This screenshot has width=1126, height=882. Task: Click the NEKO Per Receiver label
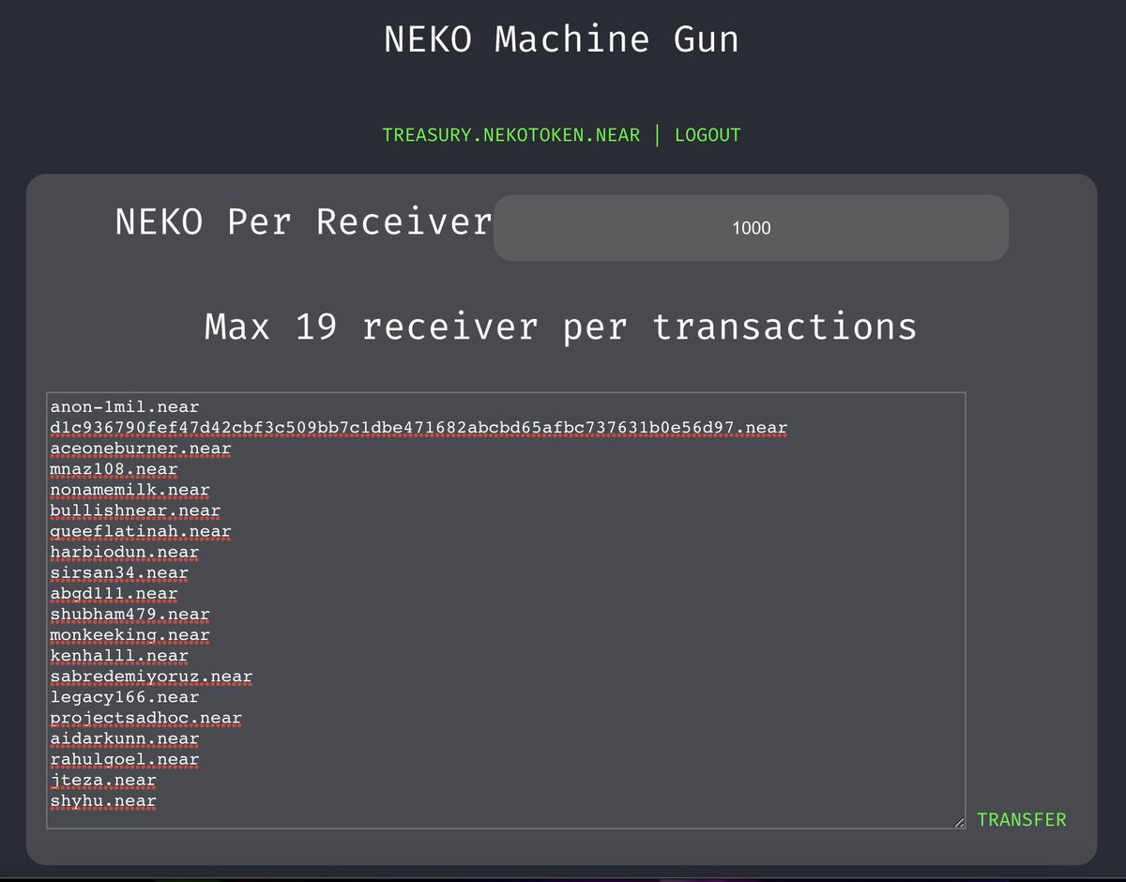[x=303, y=222]
